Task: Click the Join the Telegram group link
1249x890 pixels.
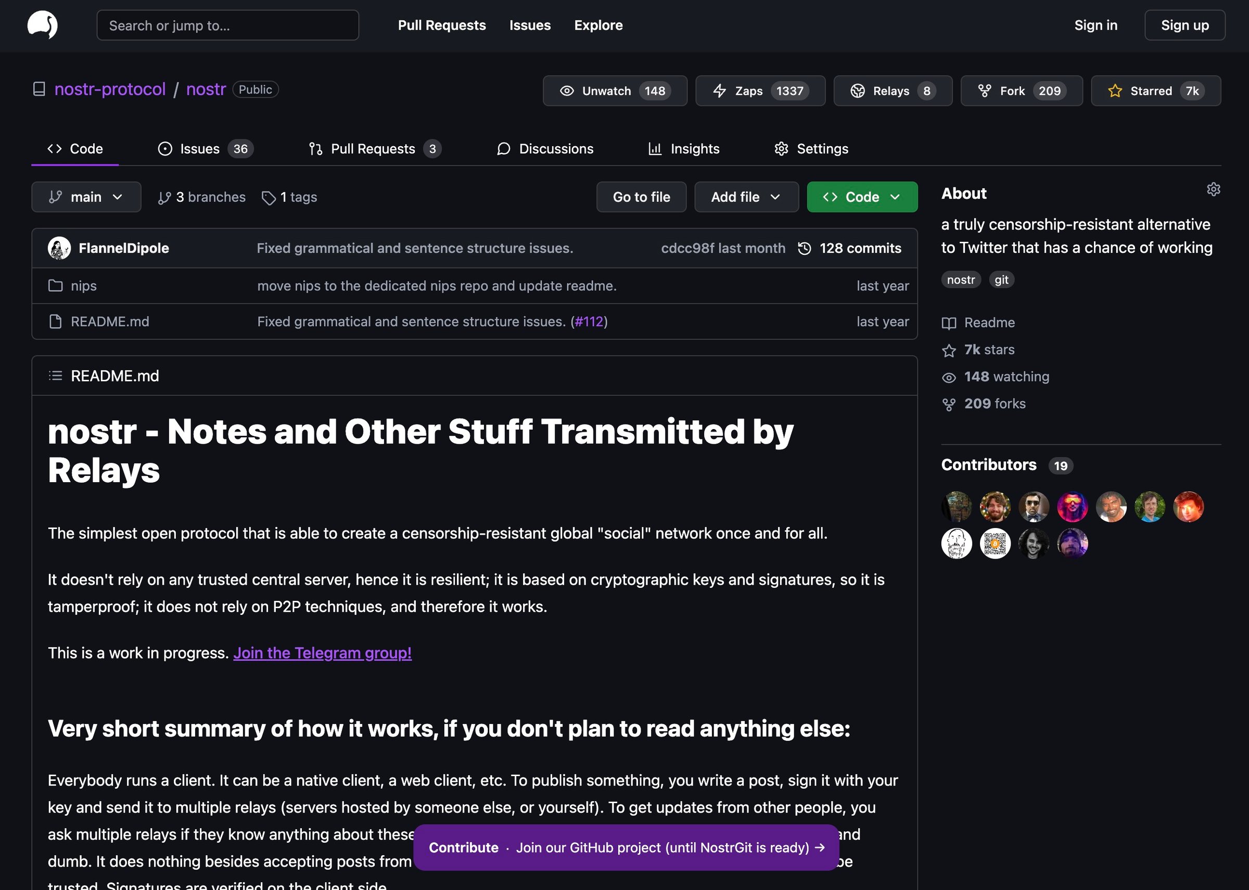Action: pos(322,653)
